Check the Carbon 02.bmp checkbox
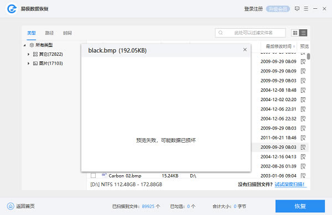Screen dimensions: 332x215 (x=93, y=175)
